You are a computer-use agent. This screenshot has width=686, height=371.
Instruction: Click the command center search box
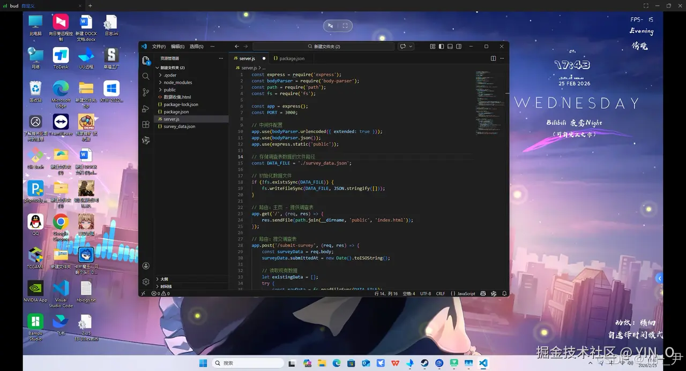(323, 47)
